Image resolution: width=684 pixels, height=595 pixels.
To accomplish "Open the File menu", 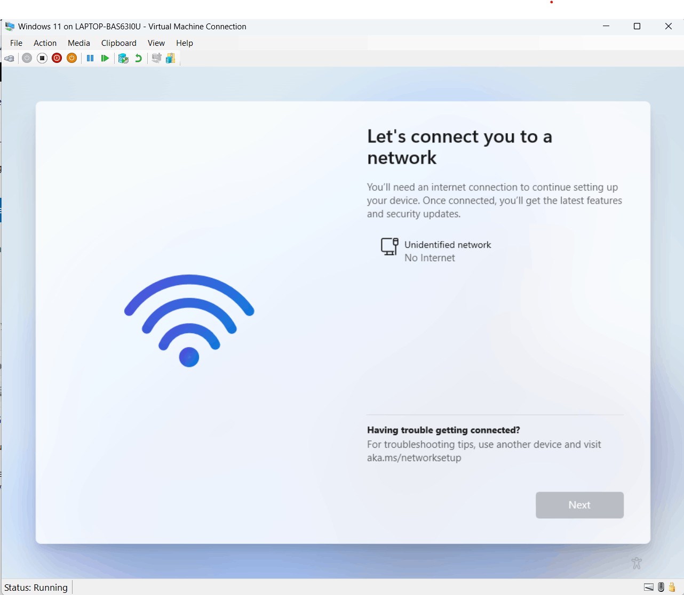I will click(x=16, y=43).
